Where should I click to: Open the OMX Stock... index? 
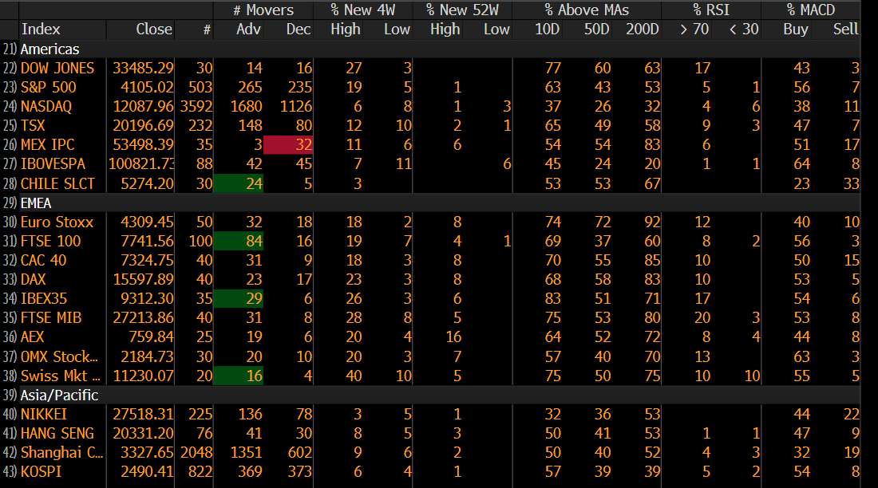59,356
